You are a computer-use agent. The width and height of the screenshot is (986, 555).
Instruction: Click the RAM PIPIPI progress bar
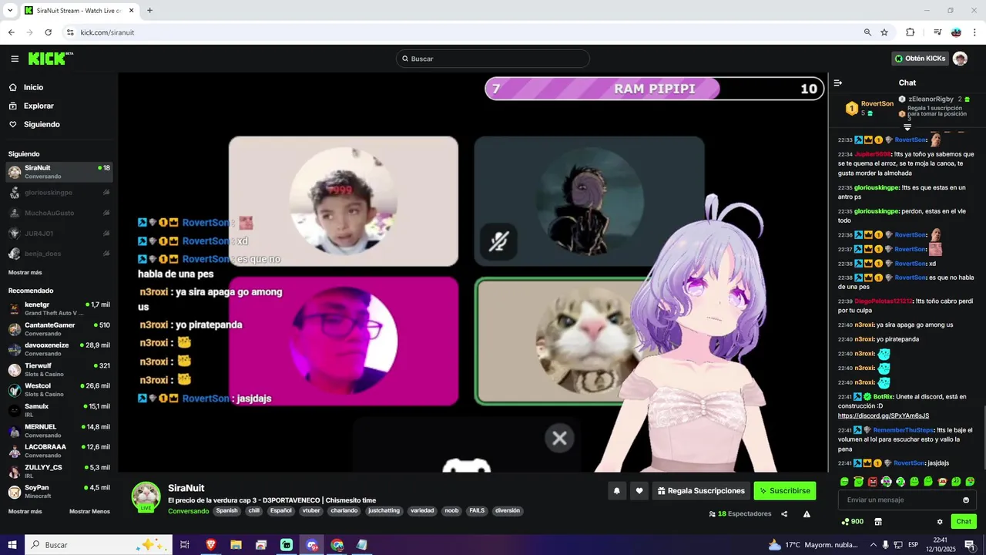[654, 89]
